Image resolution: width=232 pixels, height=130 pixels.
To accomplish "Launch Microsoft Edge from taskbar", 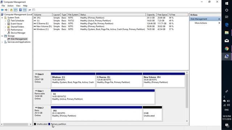I will pyautogui.click(x=227, y=25).
